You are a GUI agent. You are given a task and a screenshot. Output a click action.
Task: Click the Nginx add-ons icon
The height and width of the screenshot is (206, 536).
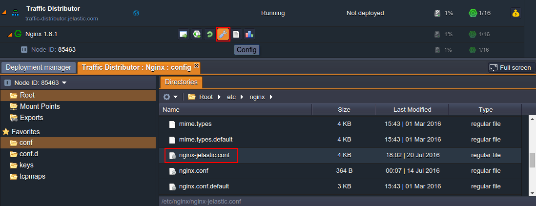pos(197,34)
